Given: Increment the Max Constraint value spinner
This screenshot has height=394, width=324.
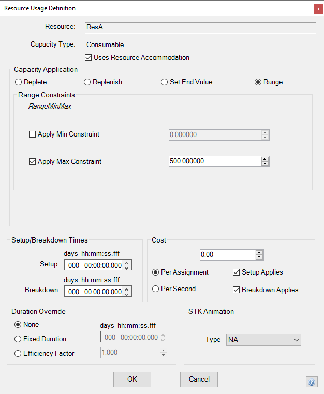Looking at the screenshot, I should (265, 159).
